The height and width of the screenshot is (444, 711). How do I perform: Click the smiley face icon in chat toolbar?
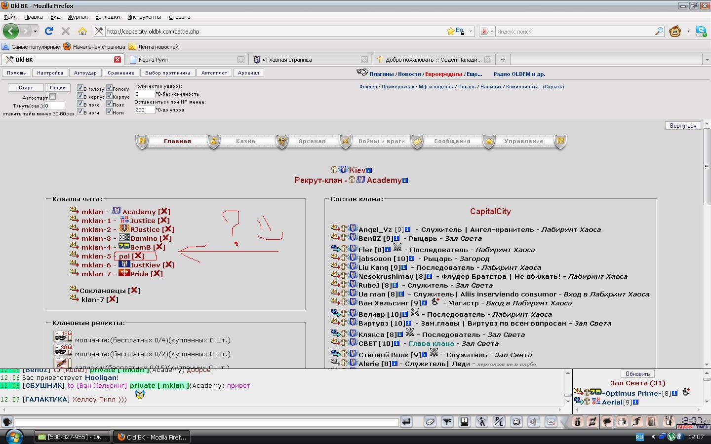(x=515, y=422)
